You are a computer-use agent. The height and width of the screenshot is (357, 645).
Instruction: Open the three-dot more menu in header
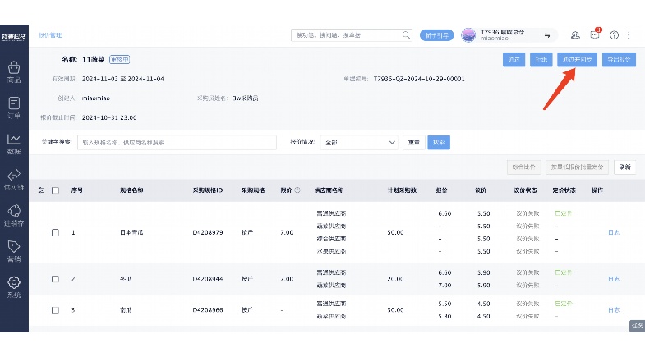tap(629, 35)
